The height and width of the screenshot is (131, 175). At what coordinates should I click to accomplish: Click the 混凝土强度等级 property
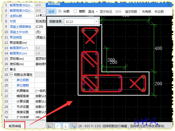tap(20, 26)
